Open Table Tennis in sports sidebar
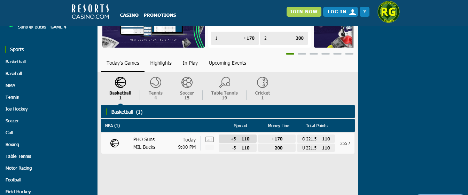The height and width of the screenshot is (195, 468). point(18,156)
